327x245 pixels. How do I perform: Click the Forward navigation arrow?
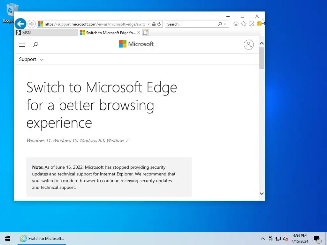[32, 24]
